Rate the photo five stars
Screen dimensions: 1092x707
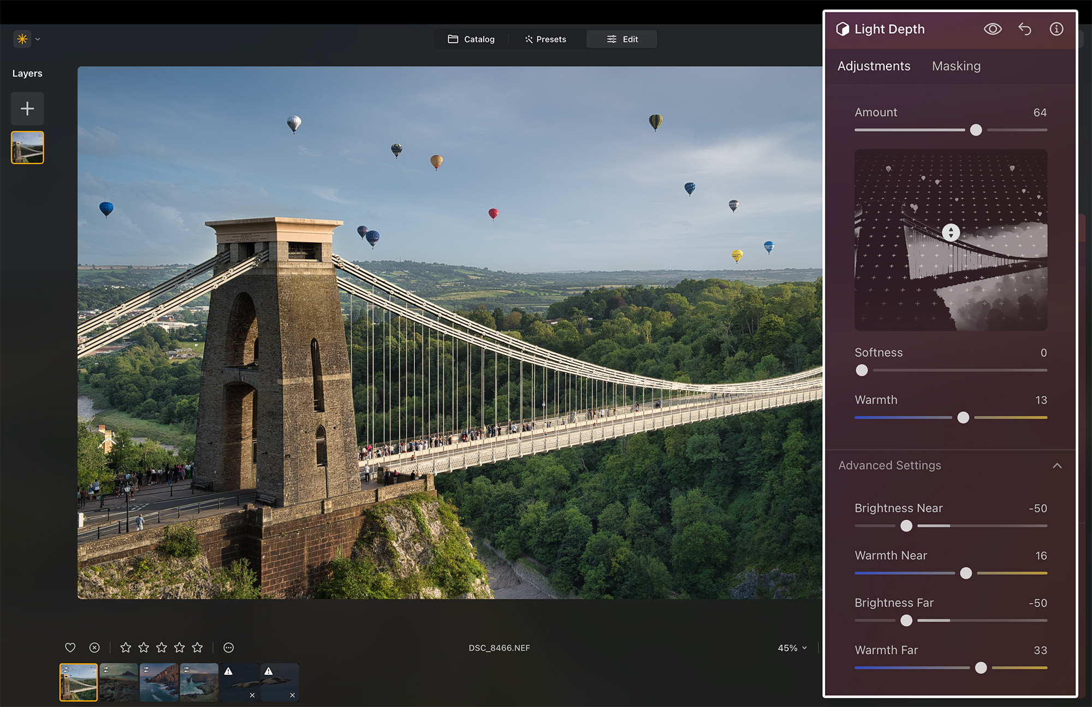[198, 647]
